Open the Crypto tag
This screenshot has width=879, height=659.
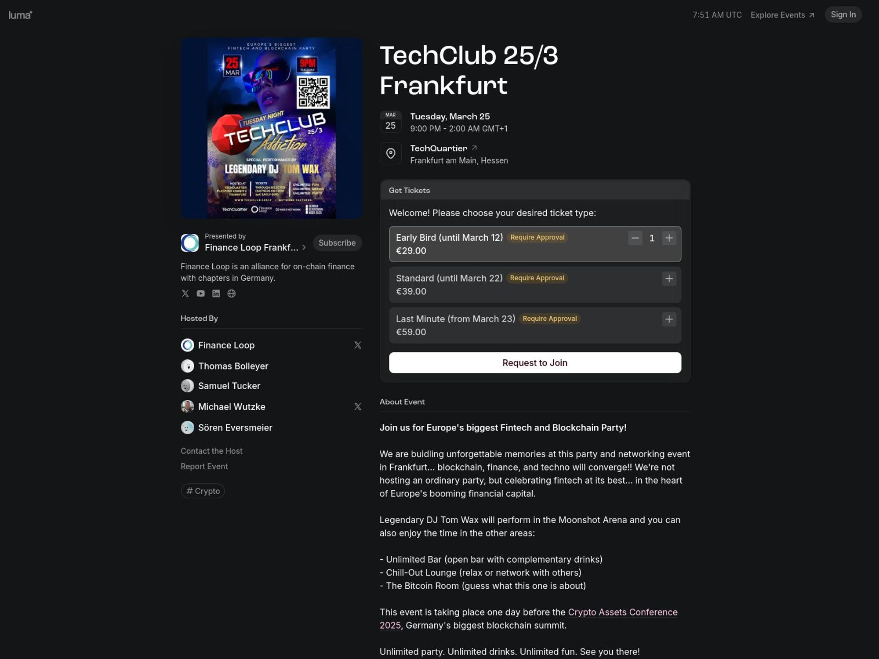203,491
